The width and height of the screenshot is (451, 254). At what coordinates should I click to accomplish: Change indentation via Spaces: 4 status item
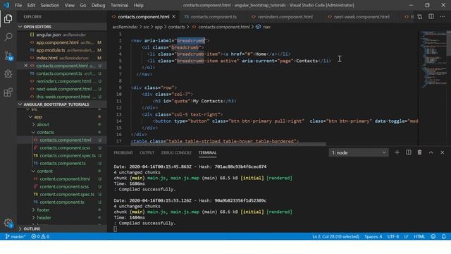373,236
